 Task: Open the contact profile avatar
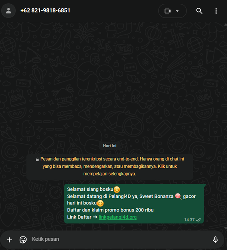click(x=8, y=11)
